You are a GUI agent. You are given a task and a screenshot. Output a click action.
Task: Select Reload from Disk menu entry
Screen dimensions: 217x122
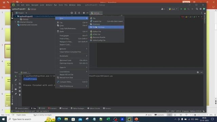[x=72, y=78]
